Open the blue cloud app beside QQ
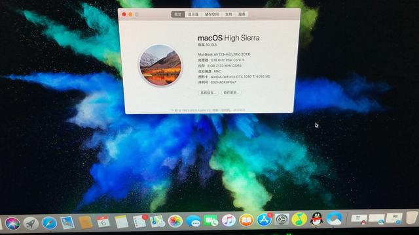The width and height of the screenshot is (419, 235). [x=334, y=219]
